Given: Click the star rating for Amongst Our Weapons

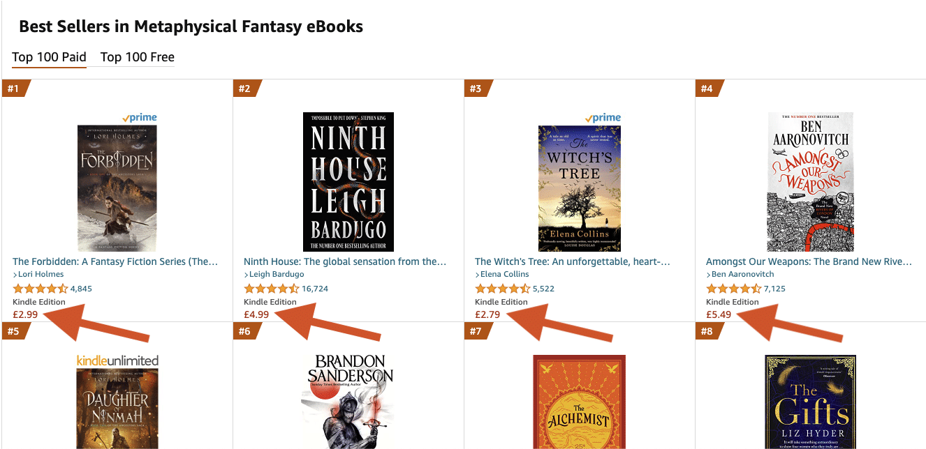Looking at the screenshot, I should 734,287.
